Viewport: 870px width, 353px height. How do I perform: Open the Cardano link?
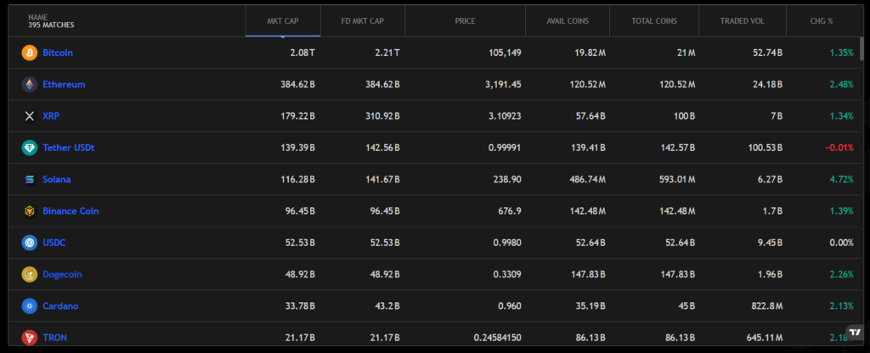point(60,305)
